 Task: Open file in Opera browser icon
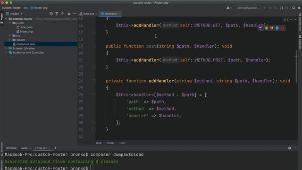(x=283, y=28)
